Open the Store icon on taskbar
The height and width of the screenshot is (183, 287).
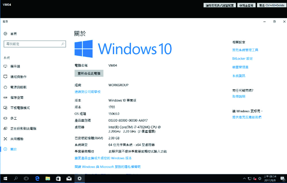pyautogui.click(x=58, y=178)
